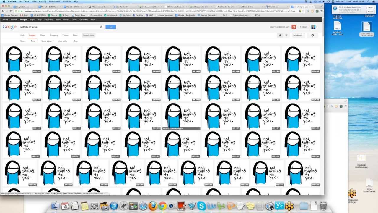Viewport: 378px width, 213px height.
Task: Open Google search settings gear
Action: [x=312, y=35]
